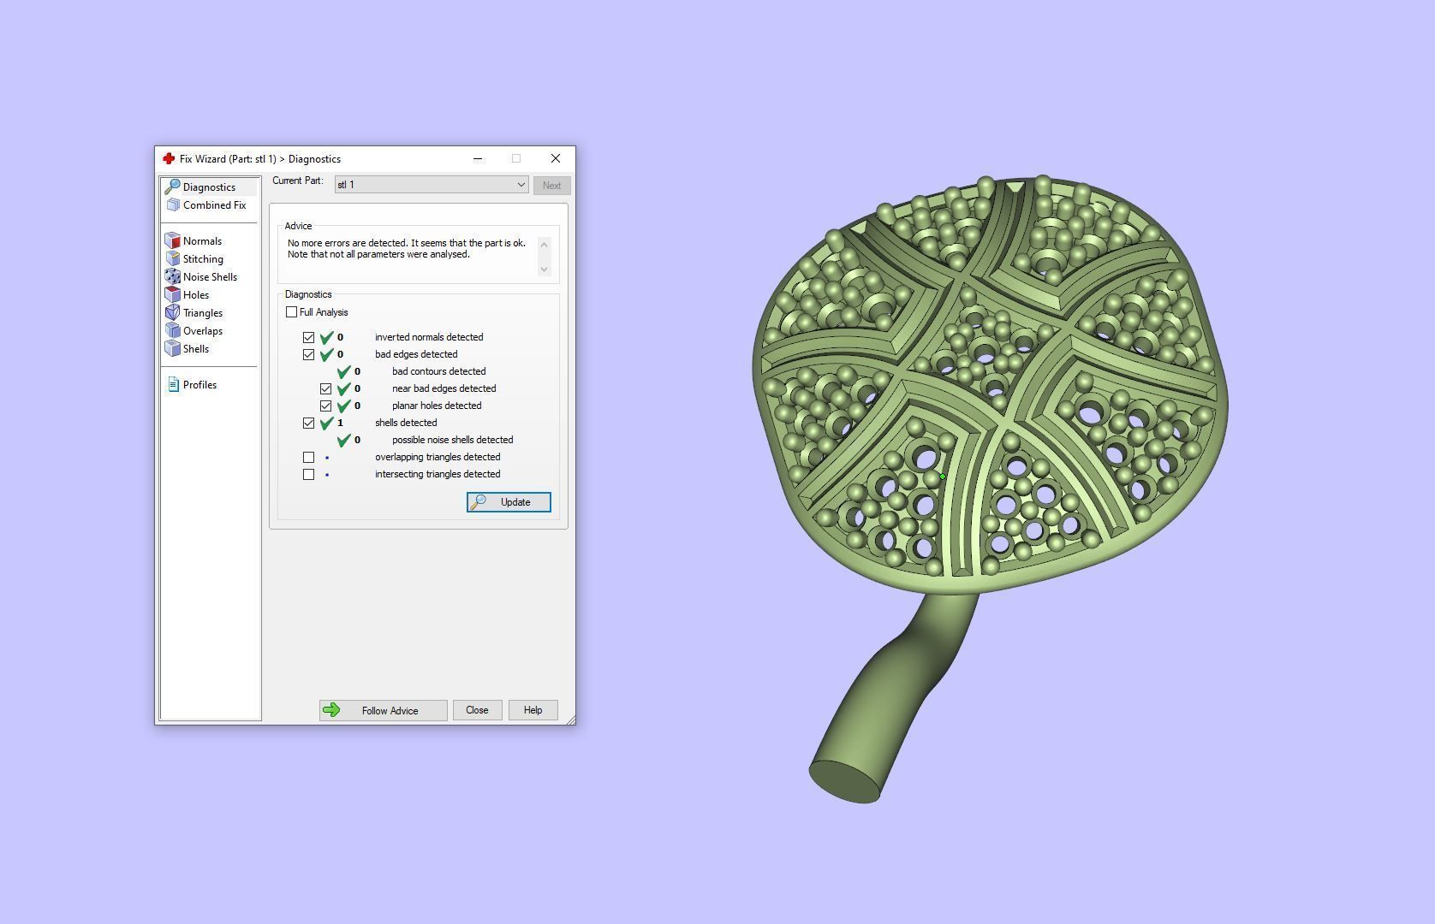
Task: Click the Follow Advice button
Action: pyautogui.click(x=384, y=710)
